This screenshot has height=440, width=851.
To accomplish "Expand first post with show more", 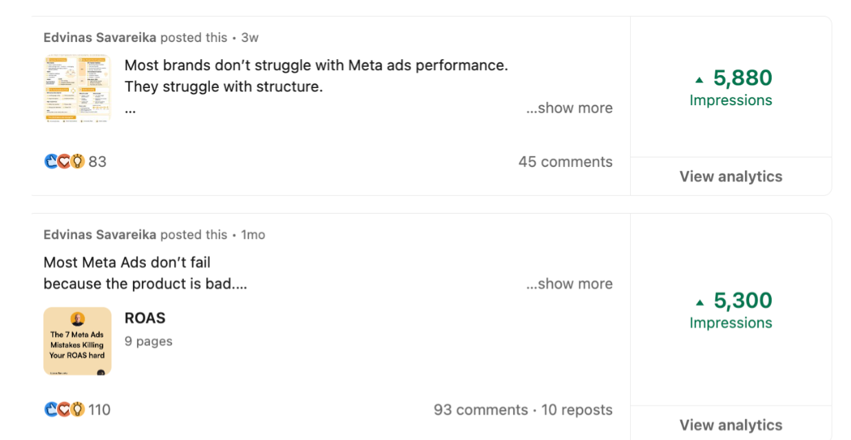I will pos(569,108).
